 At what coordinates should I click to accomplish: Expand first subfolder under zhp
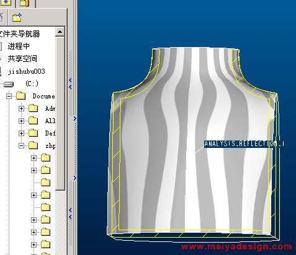pyautogui.click(x=34, y=158)
